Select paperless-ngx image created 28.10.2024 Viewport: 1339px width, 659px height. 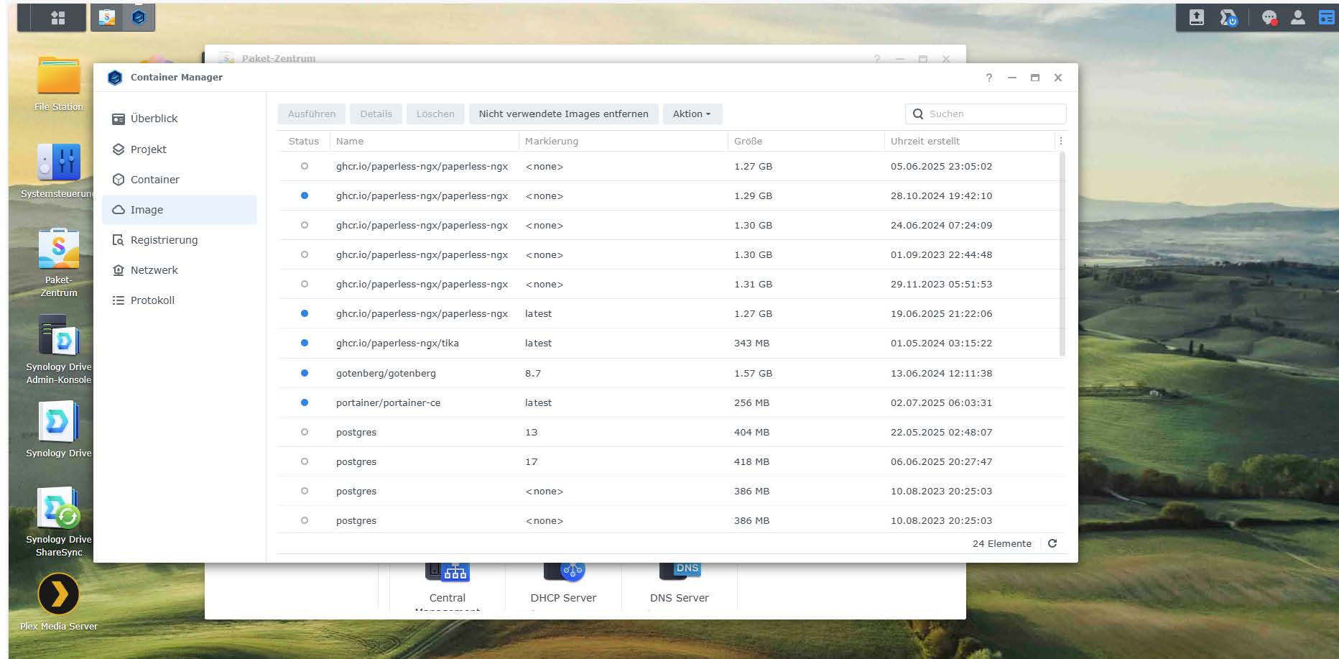[x=669, y=195]
